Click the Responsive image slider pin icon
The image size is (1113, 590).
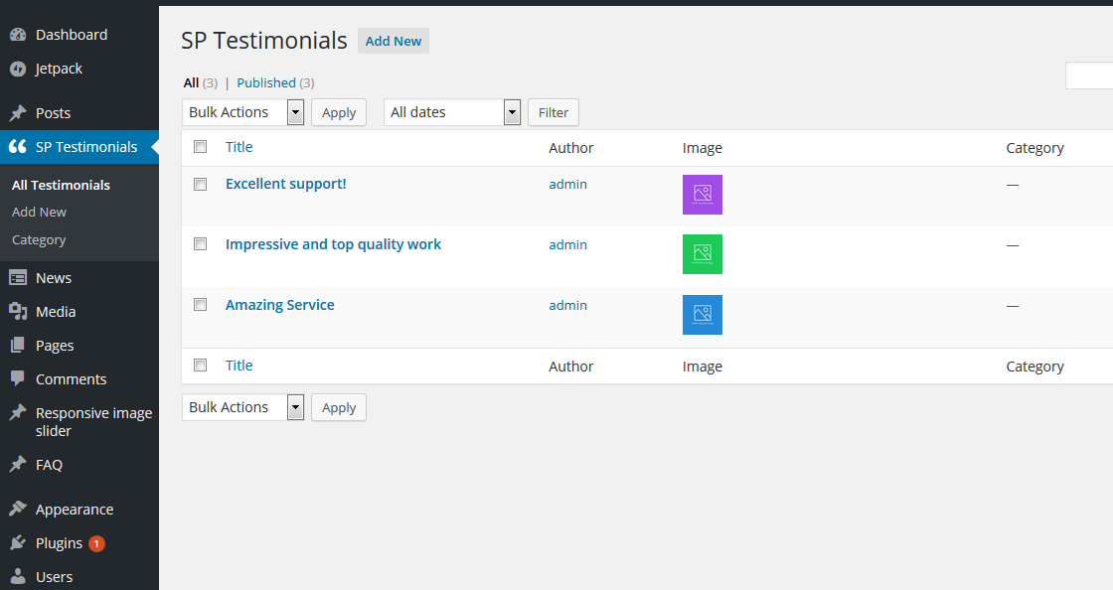[18, 412]
